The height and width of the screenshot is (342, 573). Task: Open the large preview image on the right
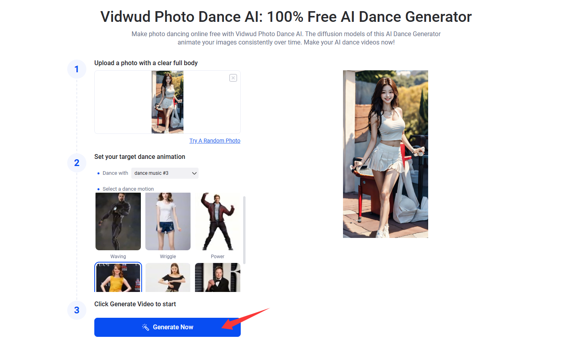point(385,154)
